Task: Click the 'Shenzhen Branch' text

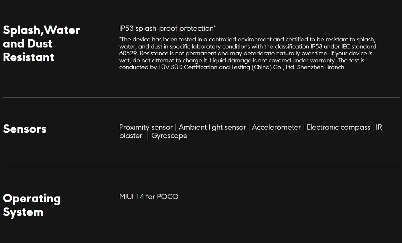Action: 321,67
